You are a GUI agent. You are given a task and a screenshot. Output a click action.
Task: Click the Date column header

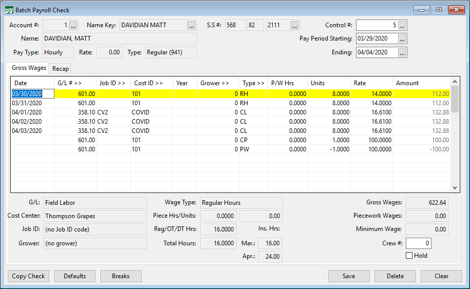tap(33, 83)
